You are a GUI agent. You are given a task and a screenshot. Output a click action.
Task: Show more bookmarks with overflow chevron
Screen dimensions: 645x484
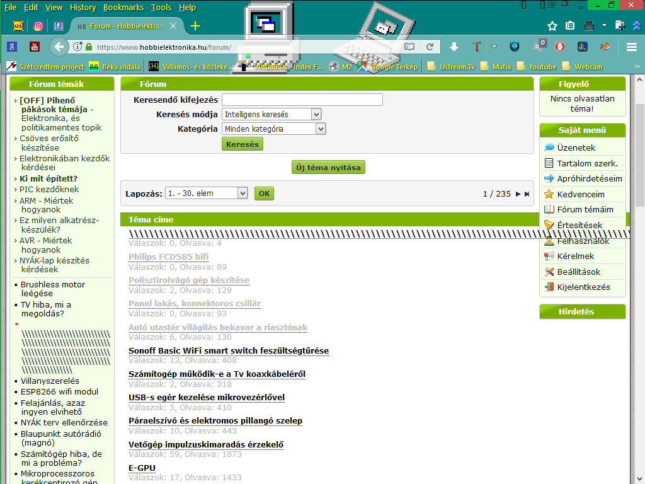click(637, 66)
